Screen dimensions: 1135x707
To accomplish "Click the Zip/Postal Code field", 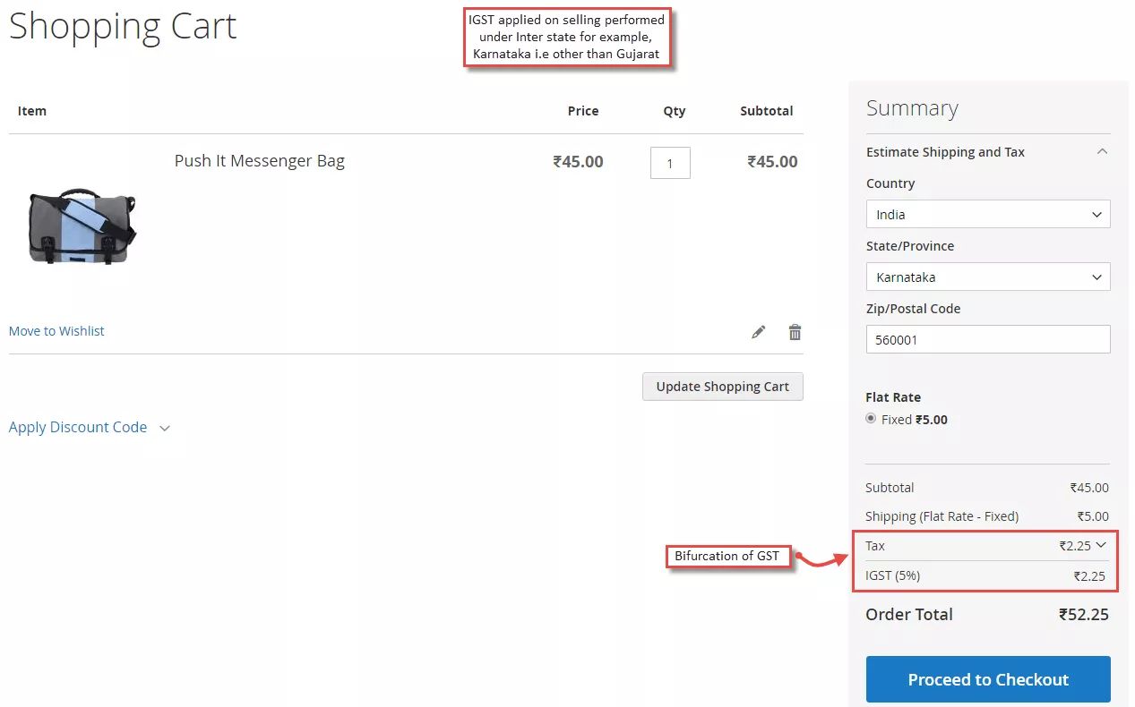I will coord(987,339).
